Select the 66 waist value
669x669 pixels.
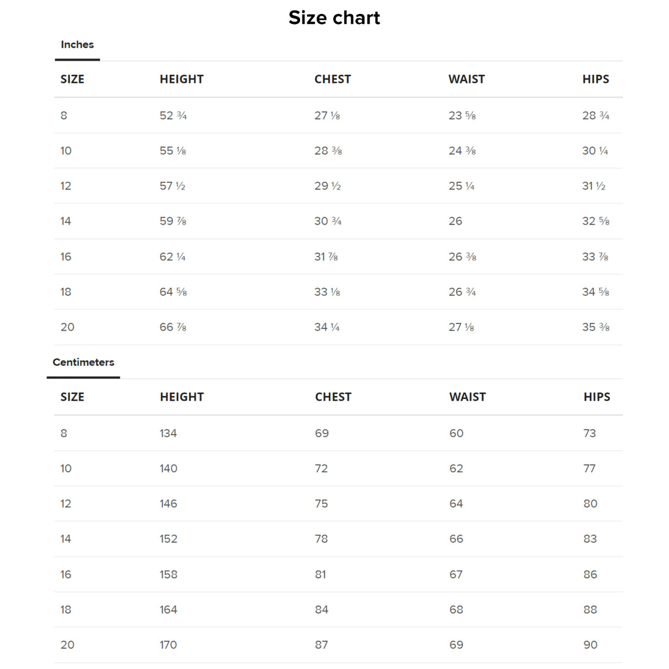click(456, 539)
